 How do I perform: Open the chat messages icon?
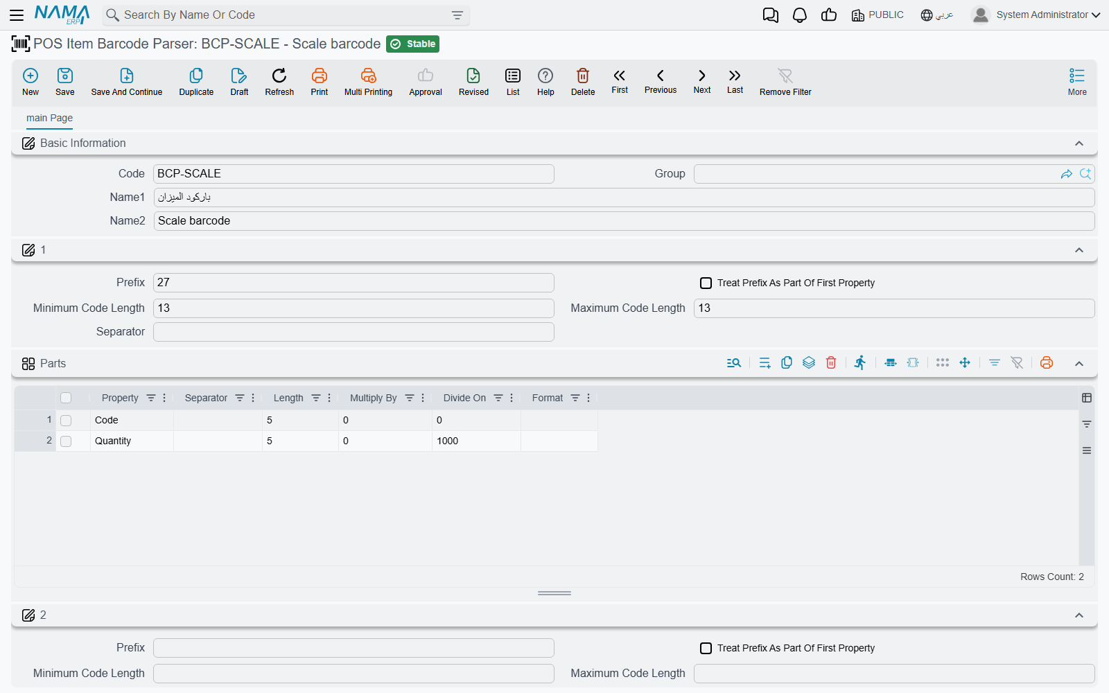[771, 15]
